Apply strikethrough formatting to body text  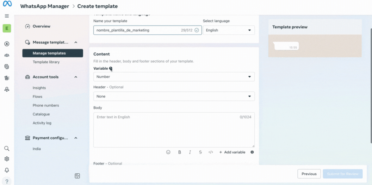click(201, 152)
